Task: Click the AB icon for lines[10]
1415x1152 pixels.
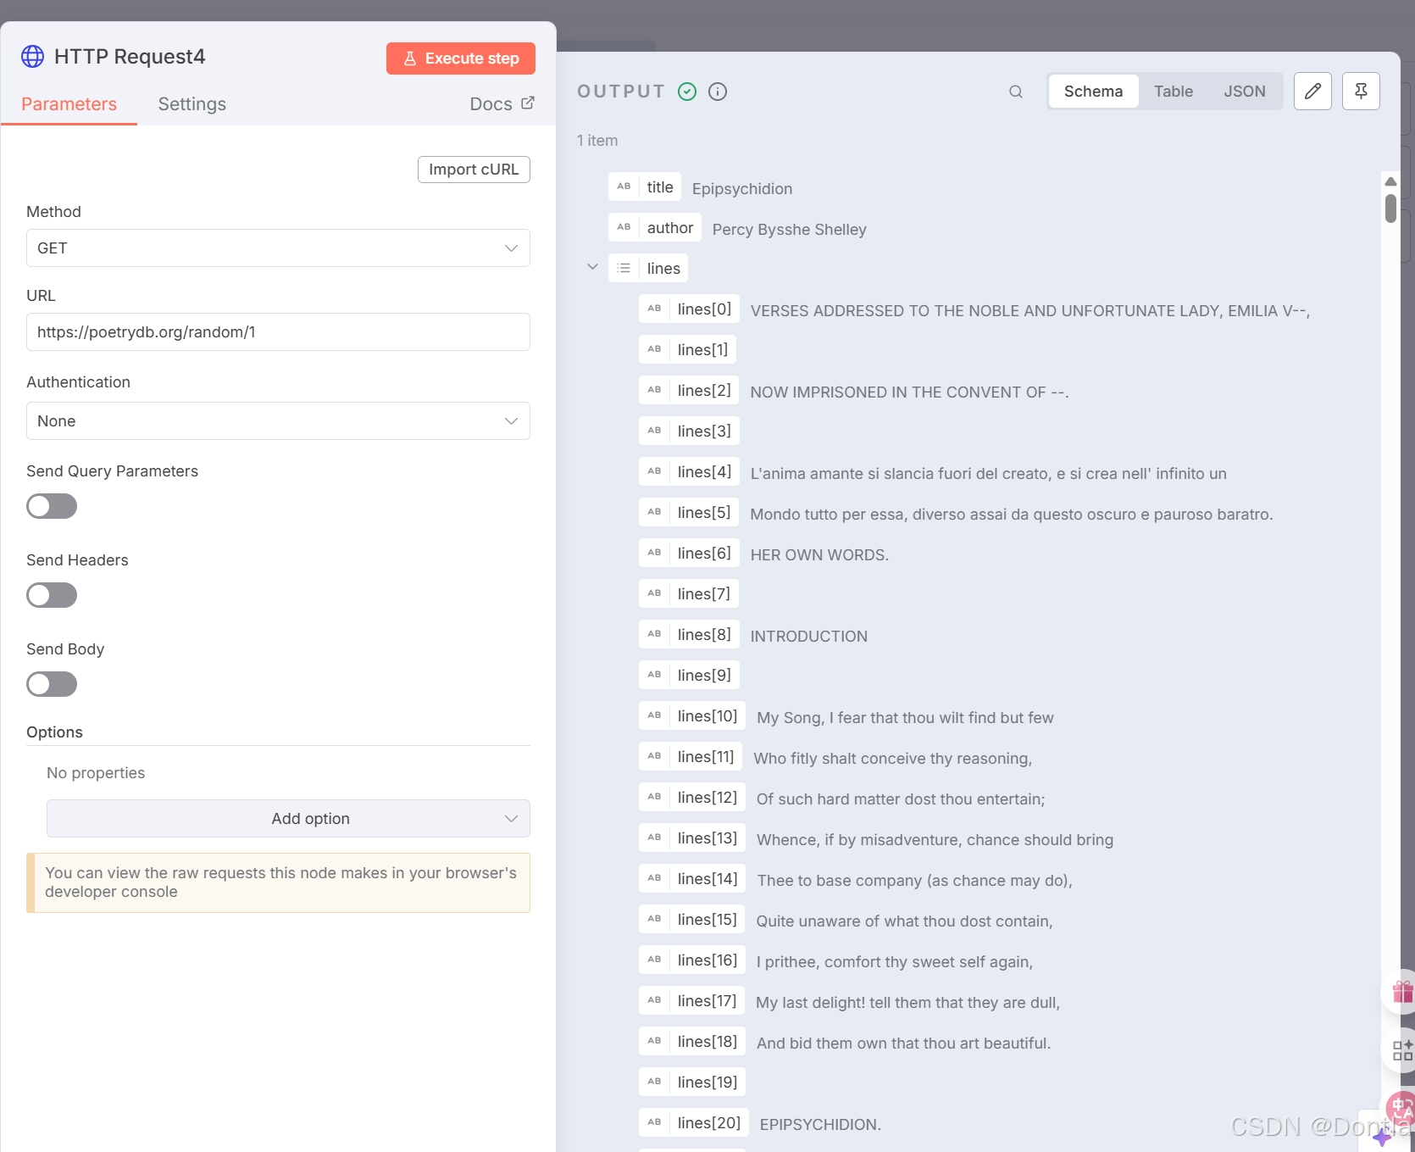Action: [654, 715]
